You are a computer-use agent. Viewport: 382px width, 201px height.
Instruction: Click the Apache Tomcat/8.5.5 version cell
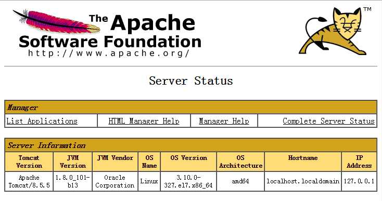[29, 181]
